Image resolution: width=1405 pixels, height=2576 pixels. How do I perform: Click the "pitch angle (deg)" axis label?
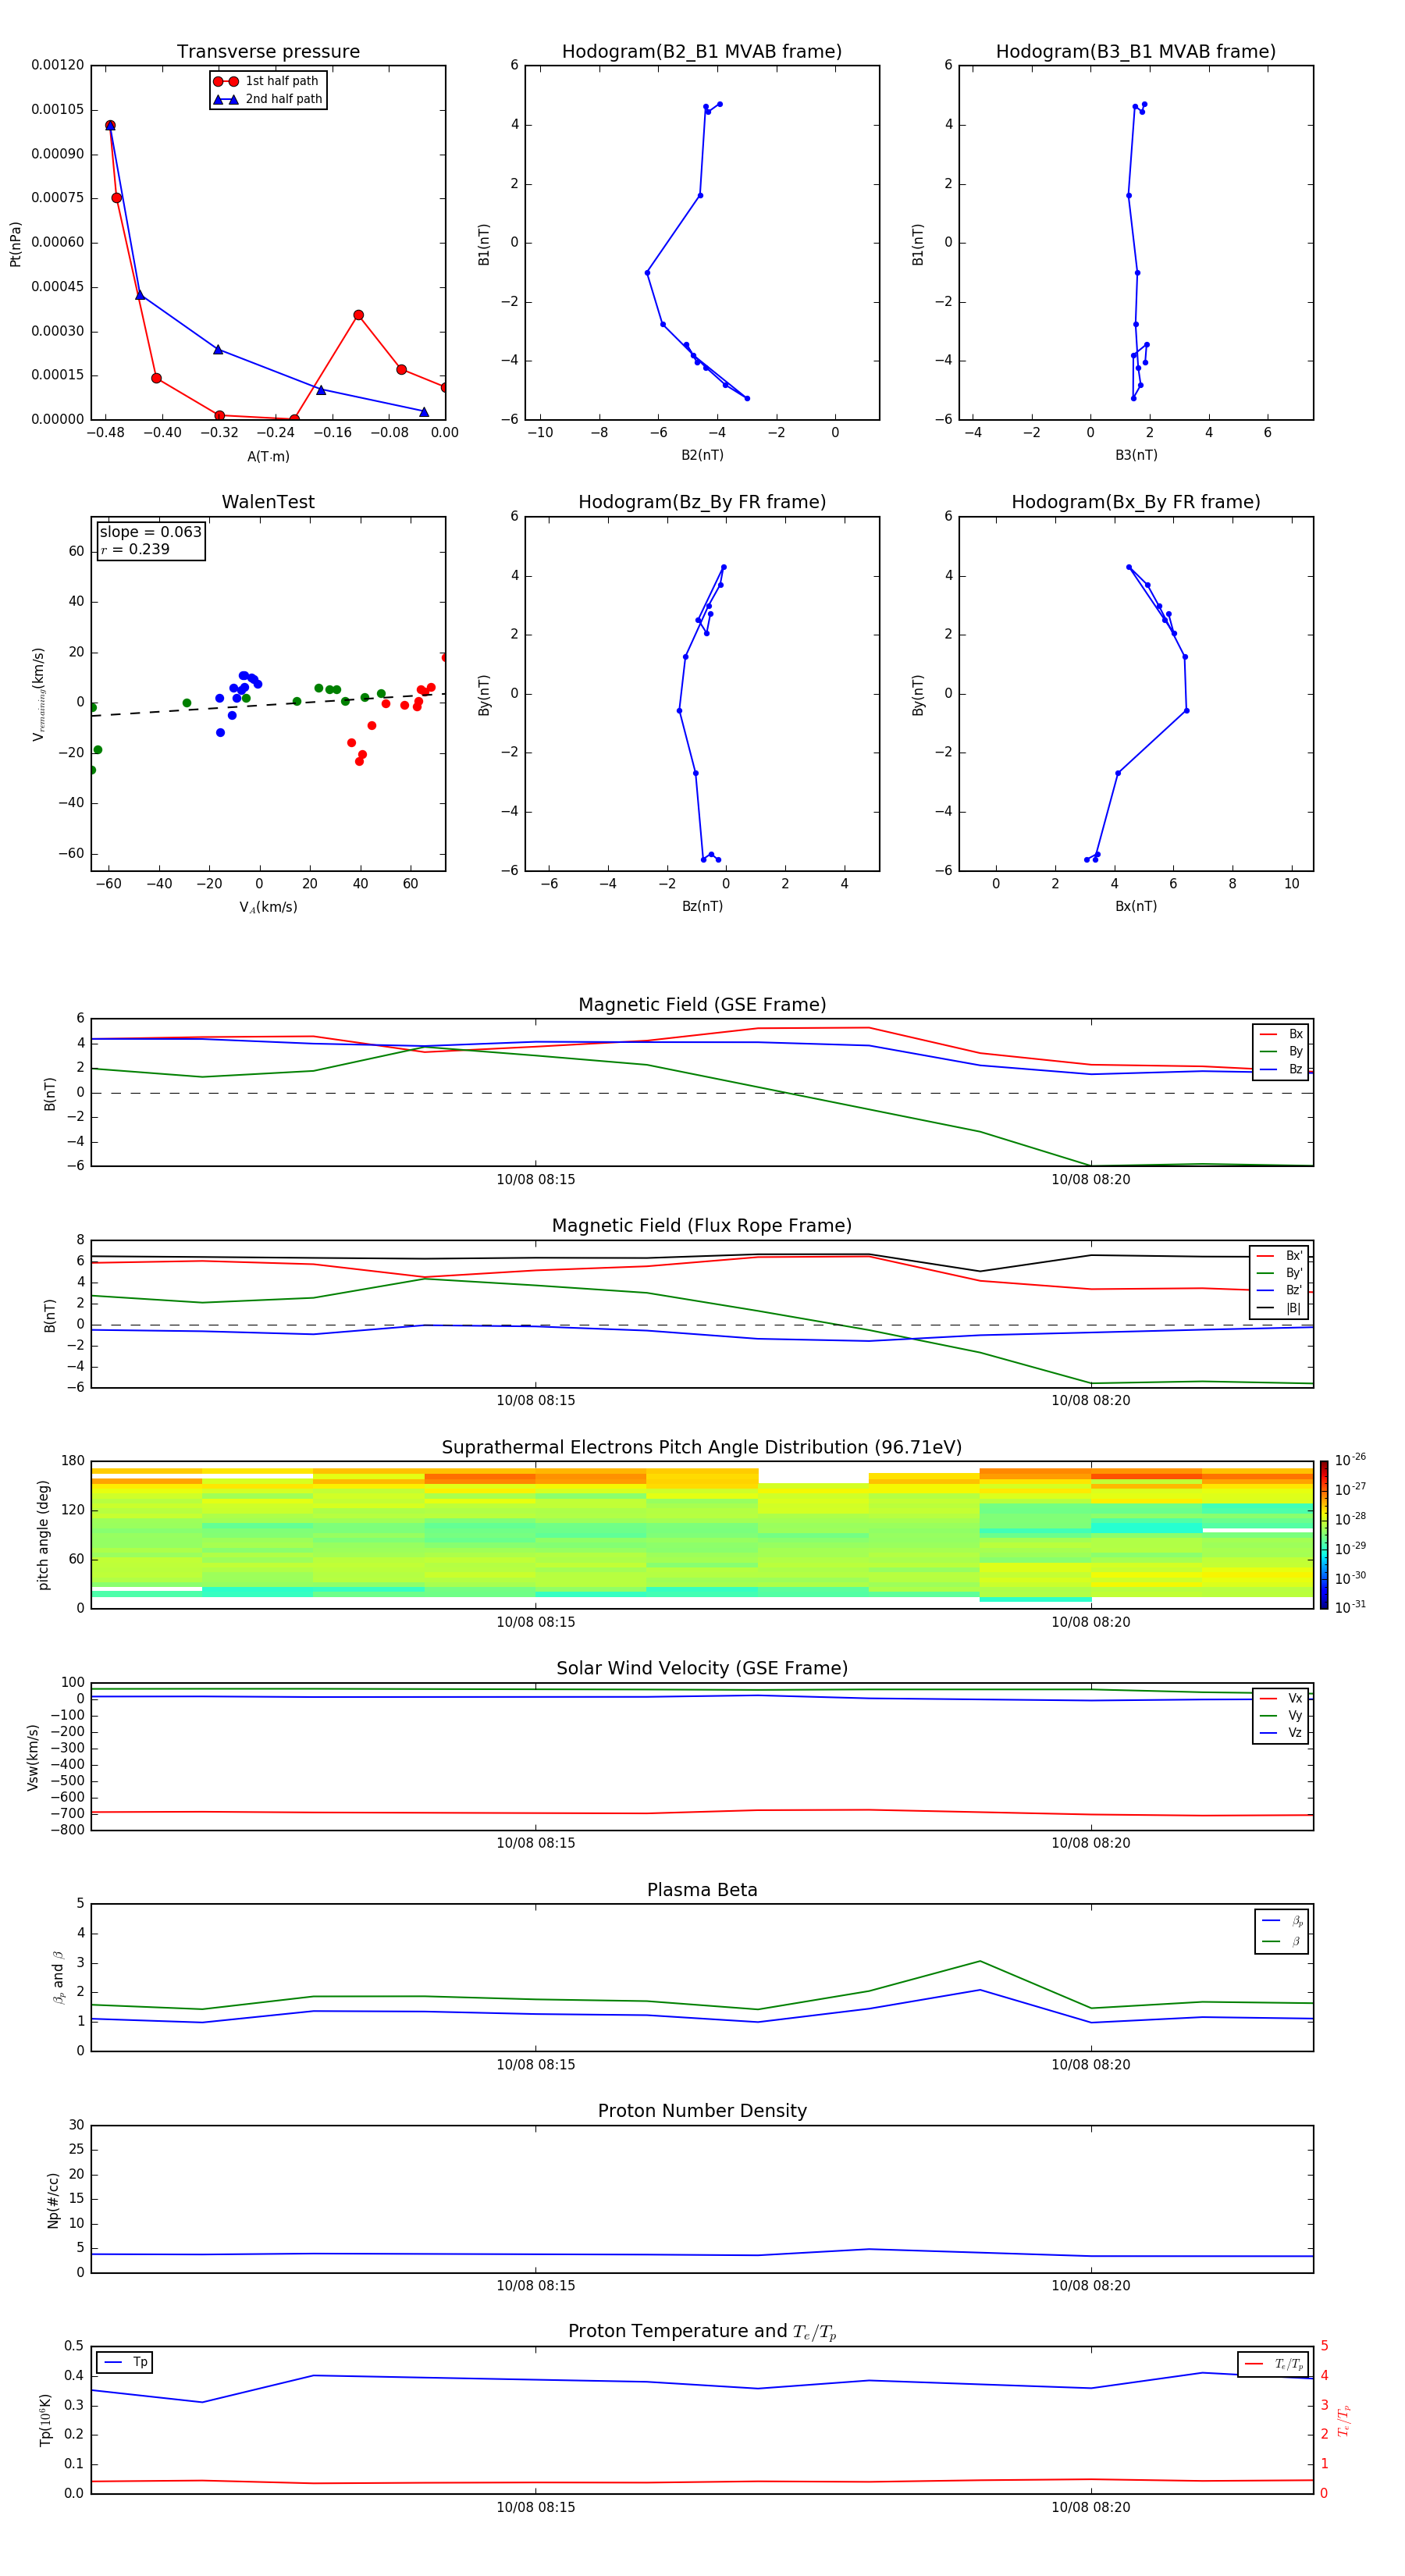43,1535
